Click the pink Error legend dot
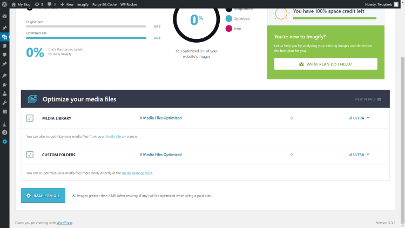Image resolution: width=405 pixels, height=228 pixels. (228, 29)
